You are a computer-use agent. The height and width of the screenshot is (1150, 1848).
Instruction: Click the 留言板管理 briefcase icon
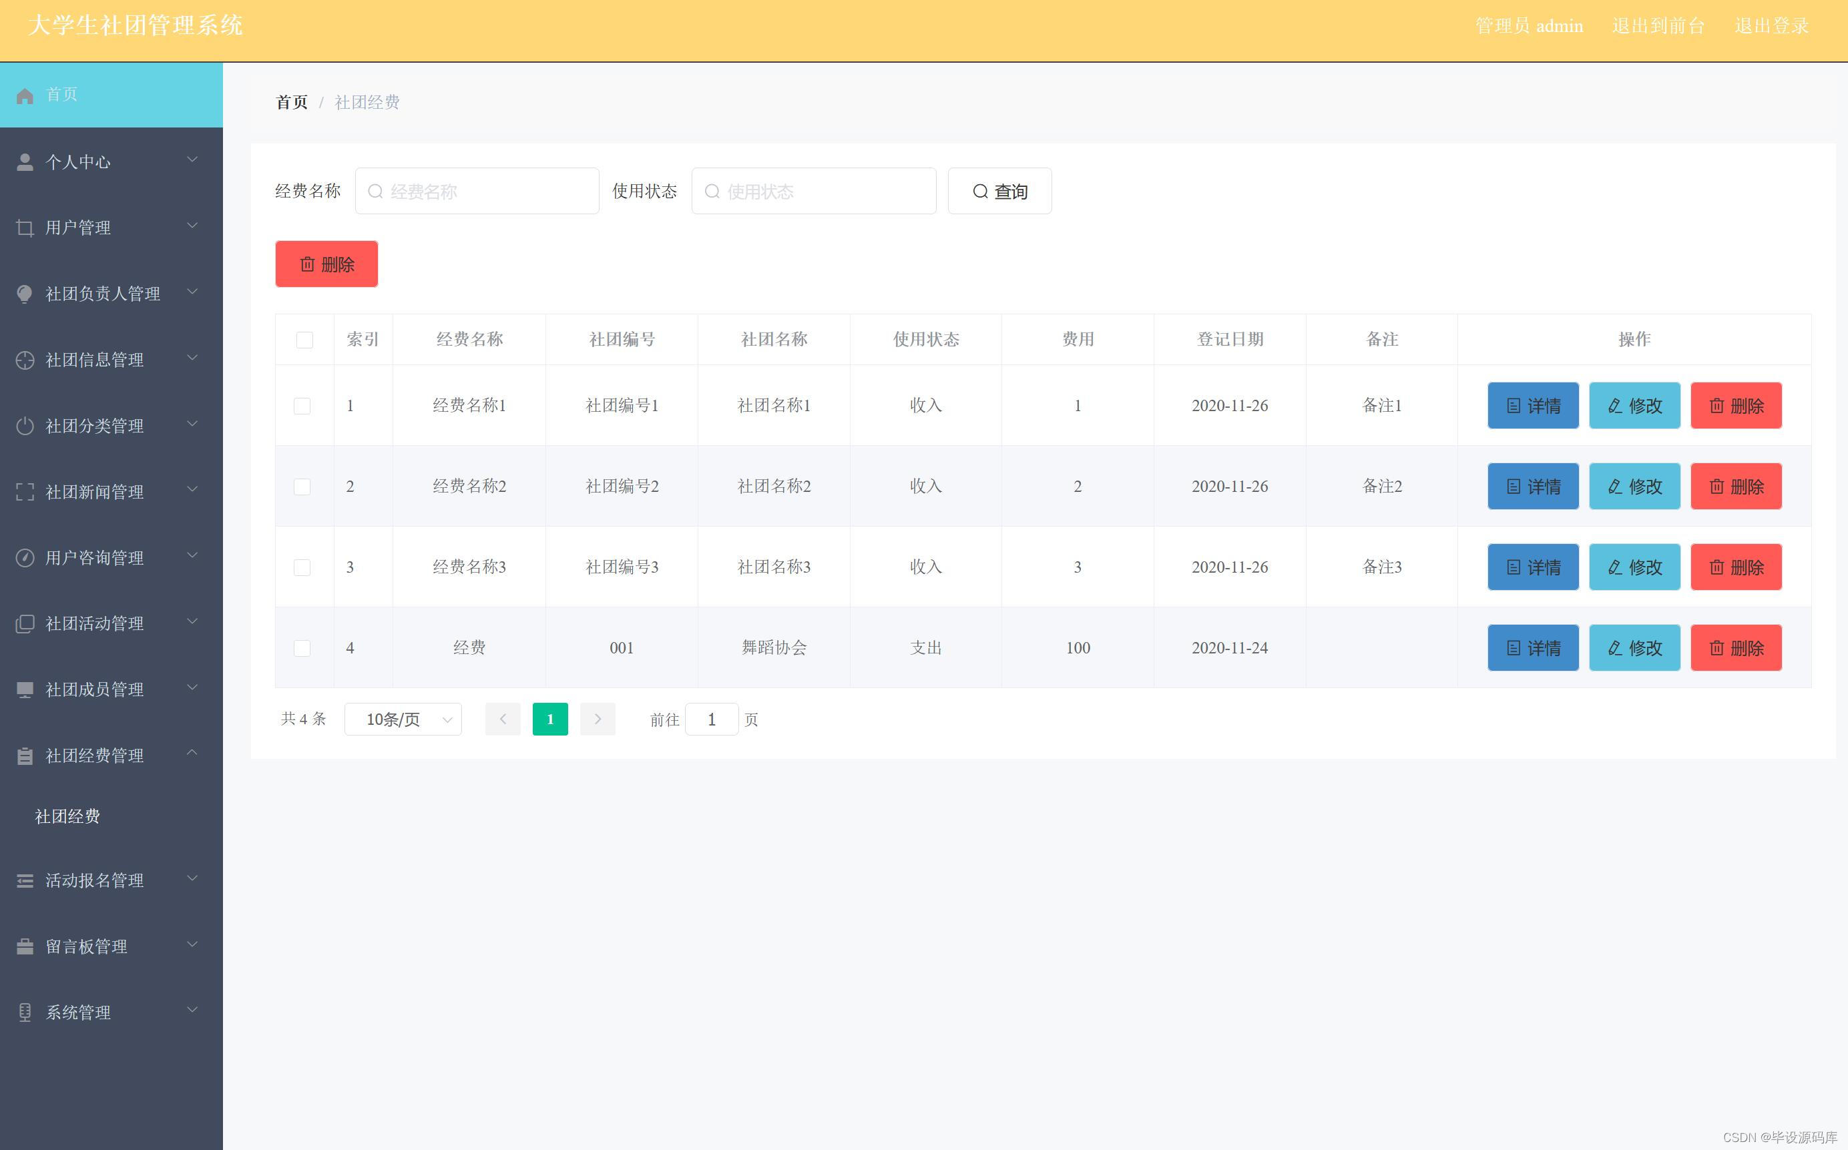25,946
